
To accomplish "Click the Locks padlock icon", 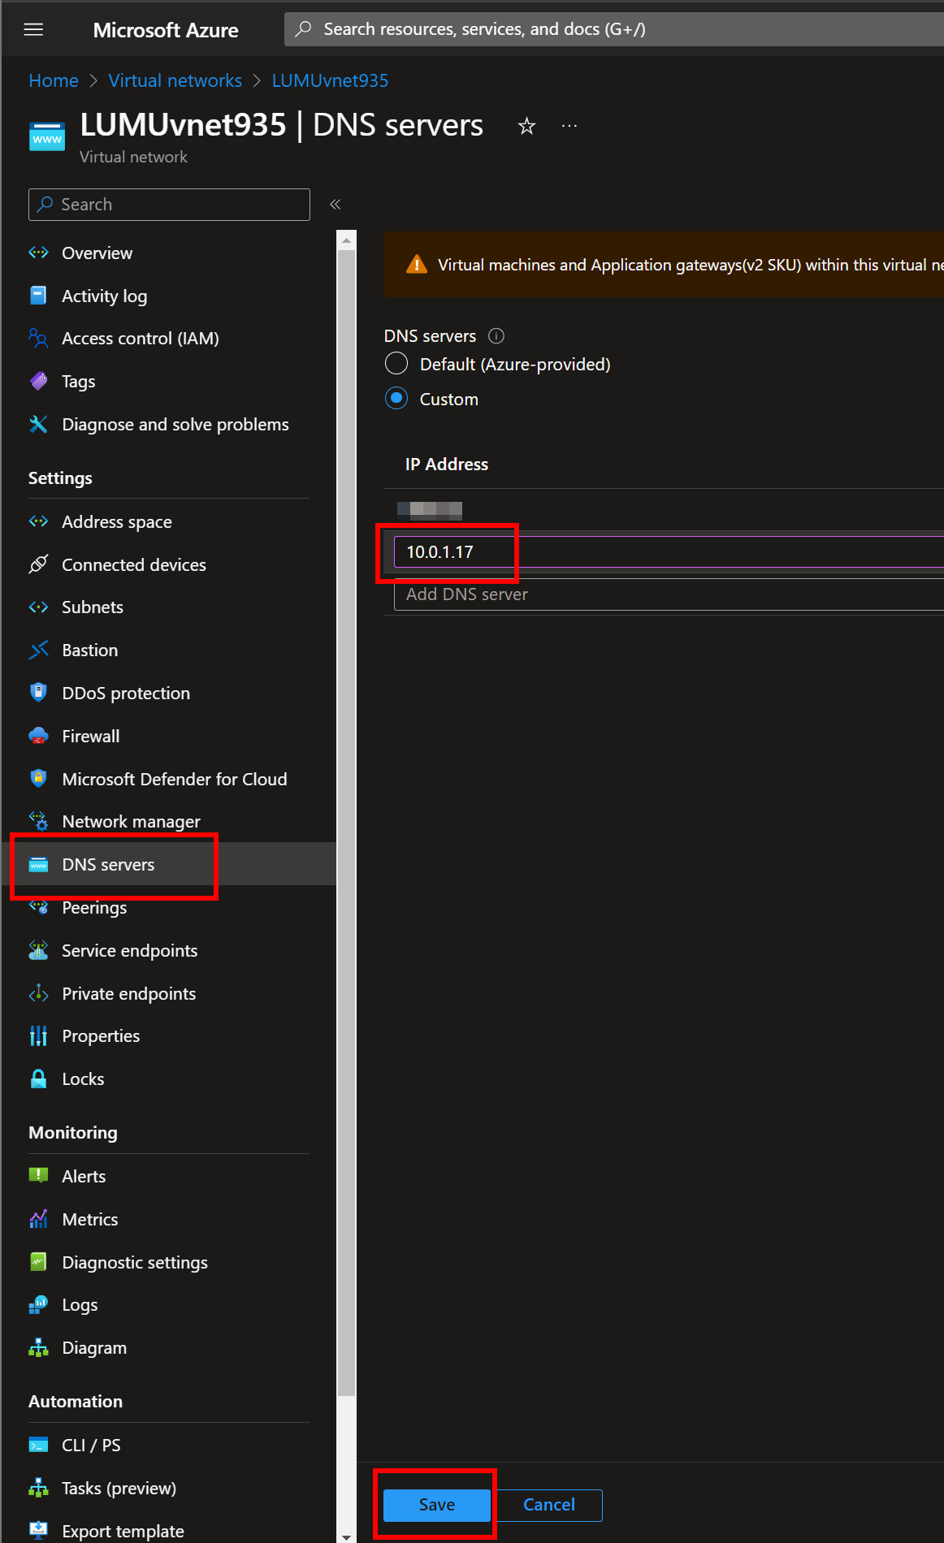I will pyautogui.click(x=38, y=1079).
